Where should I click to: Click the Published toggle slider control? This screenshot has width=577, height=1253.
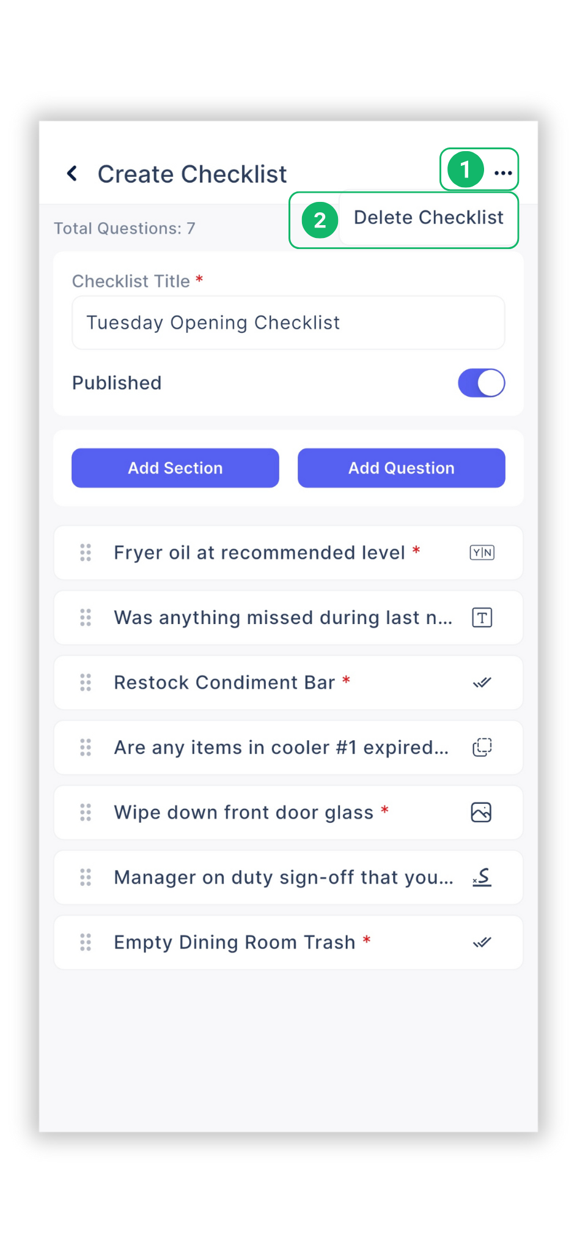(481, 382)
